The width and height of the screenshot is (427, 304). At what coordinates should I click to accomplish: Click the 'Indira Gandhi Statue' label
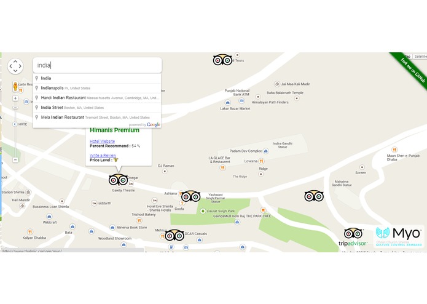click(283, 145)
